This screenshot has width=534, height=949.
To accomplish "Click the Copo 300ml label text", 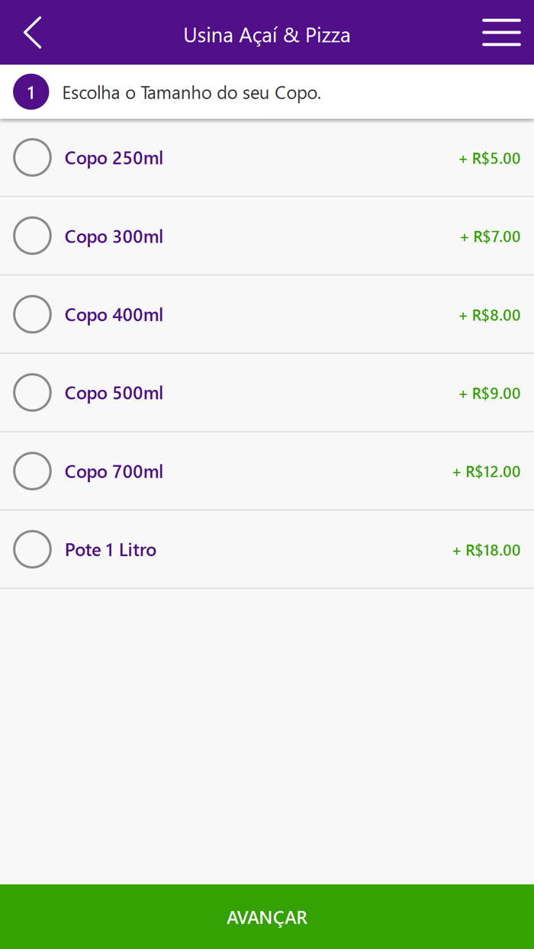I will coord(113,236).
